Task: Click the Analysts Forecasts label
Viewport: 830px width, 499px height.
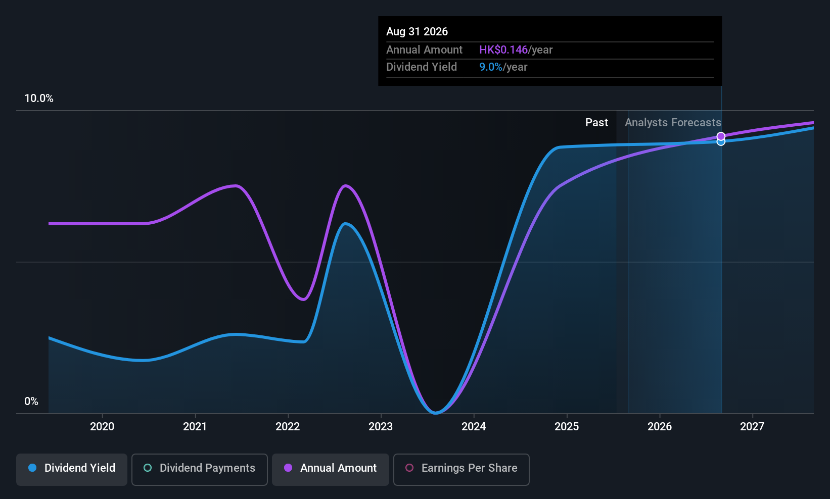Action: (673, 123)
